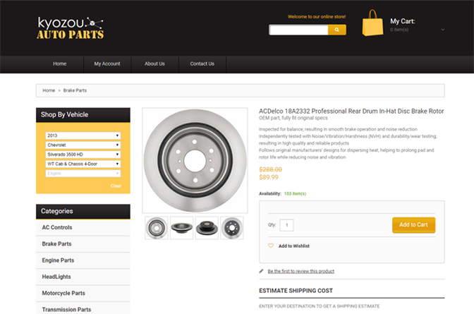
Task: Click the magnifier search button
Action: point(337,30)
